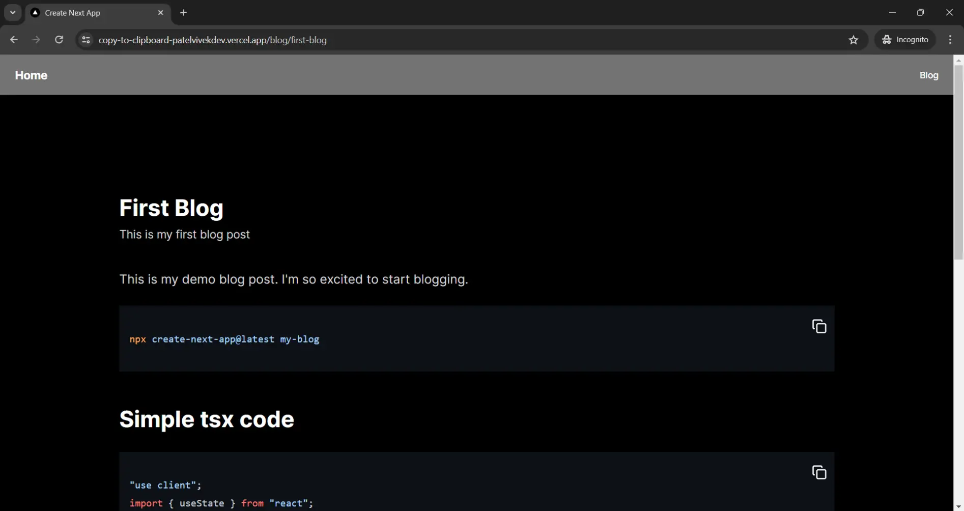Screen dimensions: 964x511
Task: Click the scrollbar up arrow
Action: click(958, 60)
